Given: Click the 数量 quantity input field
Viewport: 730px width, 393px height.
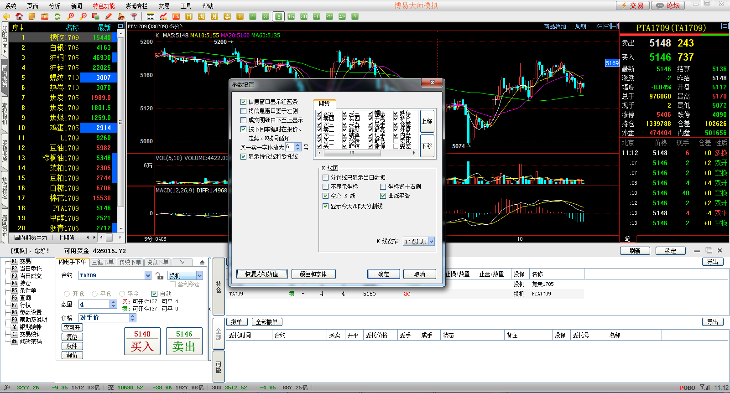Looking at the screenshot, I should [94, 304].
